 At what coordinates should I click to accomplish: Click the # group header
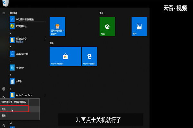(x=10, y=33)
